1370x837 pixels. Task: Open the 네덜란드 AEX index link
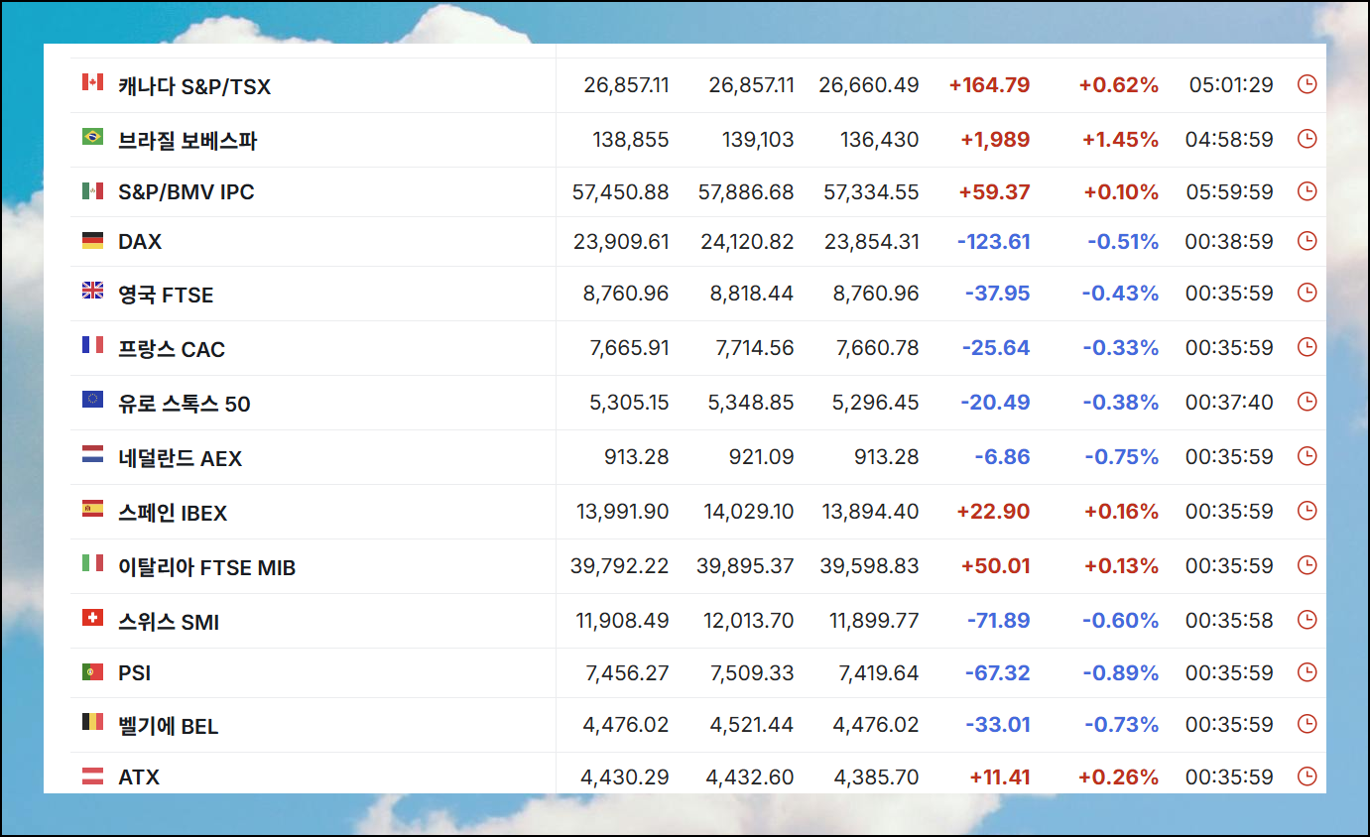point(181,458)
